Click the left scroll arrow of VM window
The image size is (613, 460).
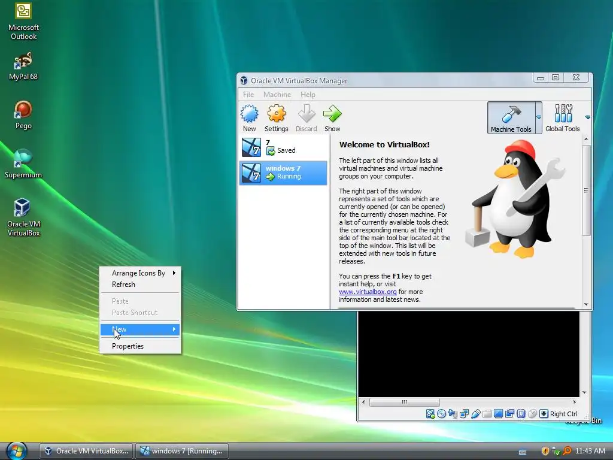[x=363, y=402]
